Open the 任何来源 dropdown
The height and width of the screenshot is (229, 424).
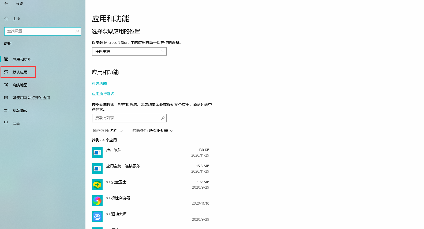coord(129,51)
